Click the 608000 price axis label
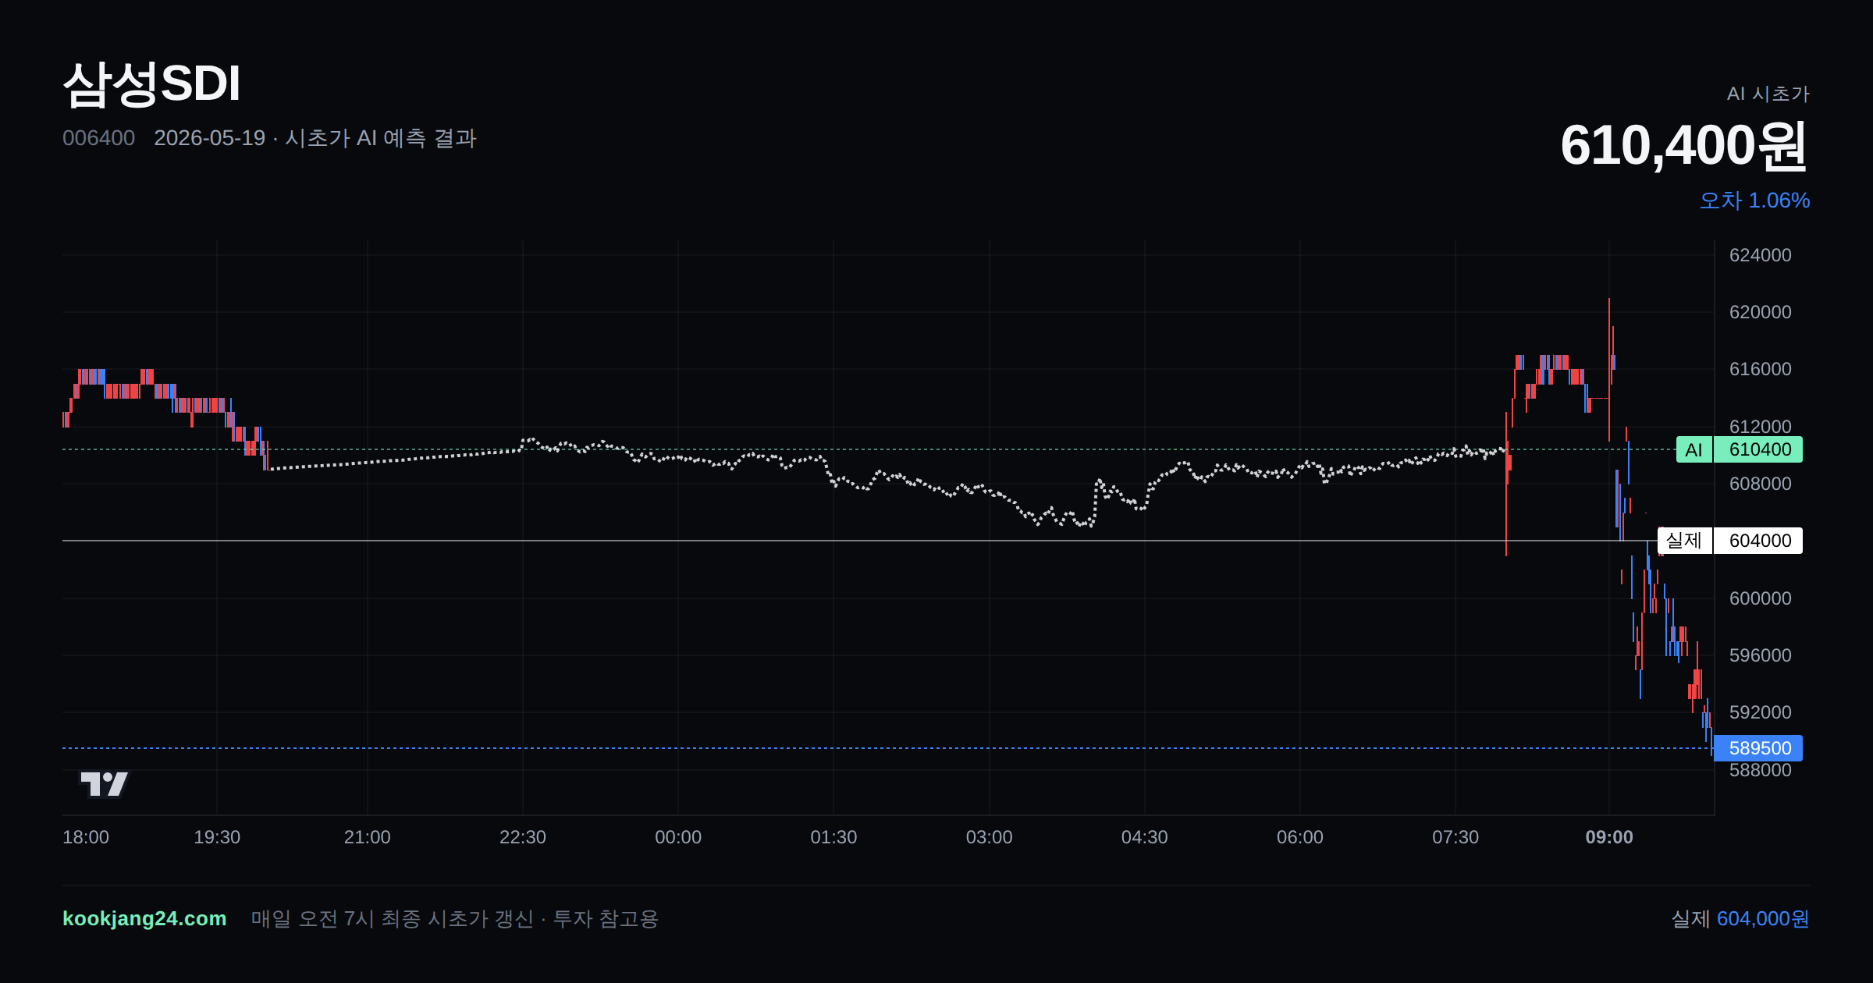Viewport: 1873px width, 983px height. pos(1761,484)
